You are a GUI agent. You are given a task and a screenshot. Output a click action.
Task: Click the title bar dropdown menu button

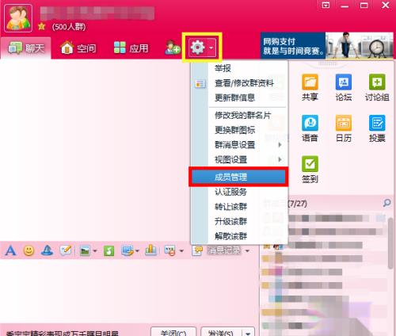pyautogui.click(x=326, y=5)
